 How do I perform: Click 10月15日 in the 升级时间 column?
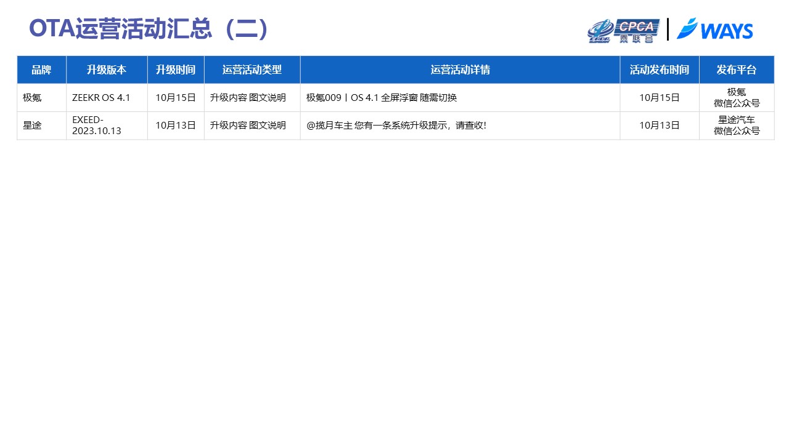pyautogui.click(x=176, y=97)
